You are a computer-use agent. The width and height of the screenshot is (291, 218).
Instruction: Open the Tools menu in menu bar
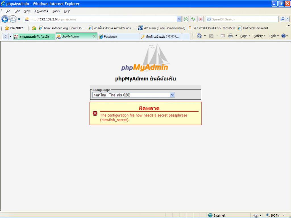56,11
